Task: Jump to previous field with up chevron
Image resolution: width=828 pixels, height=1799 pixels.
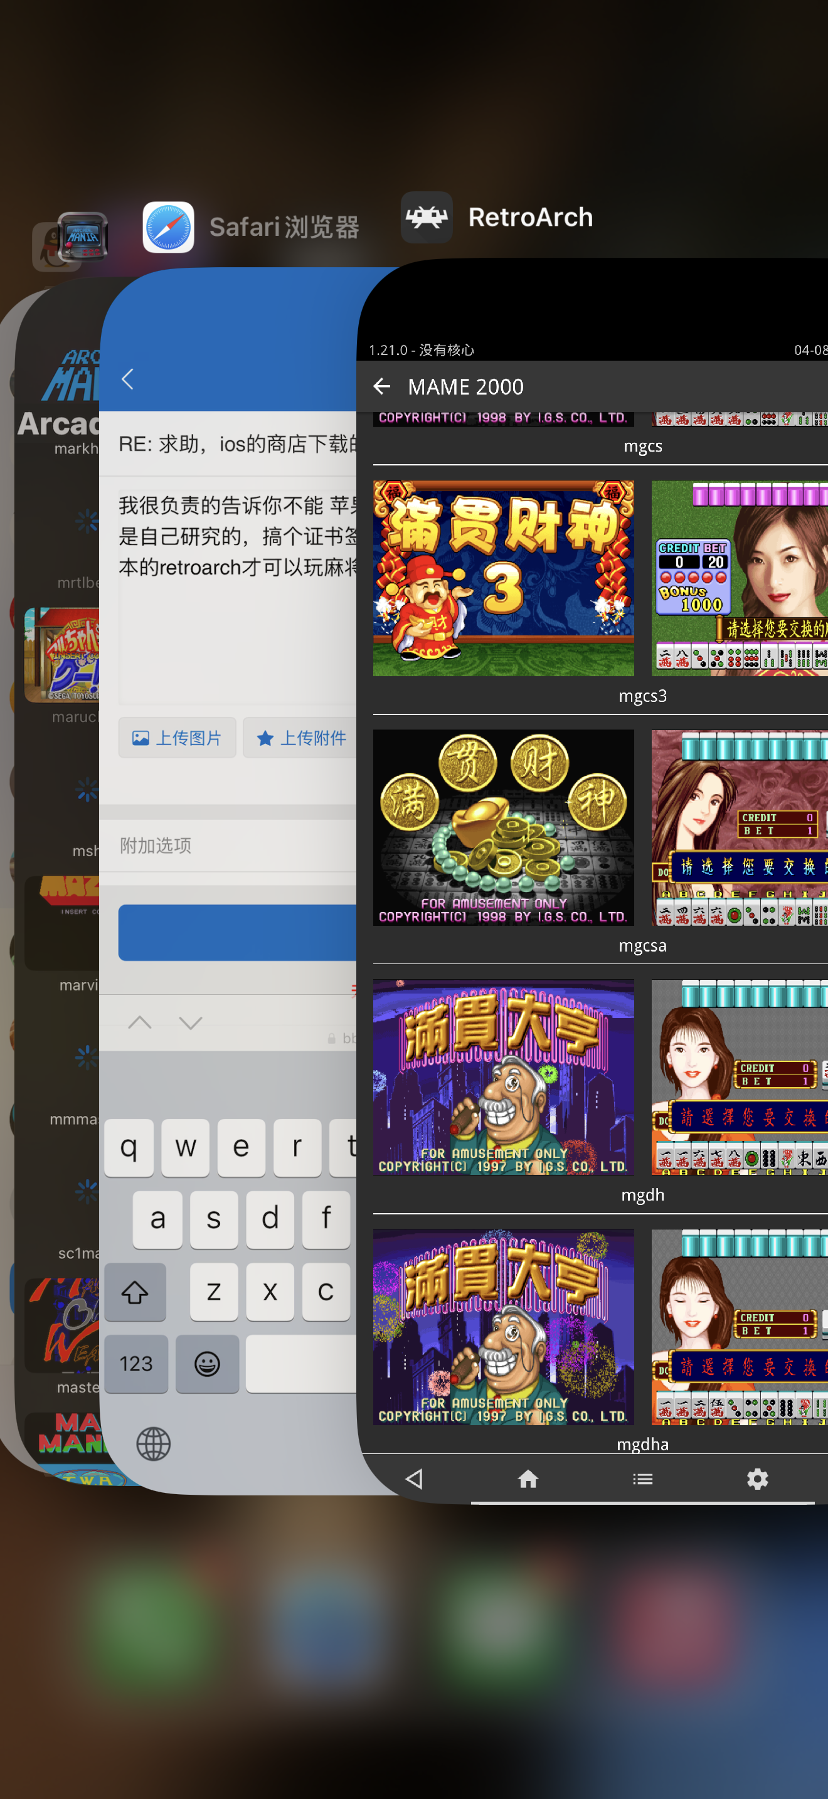Action: pos(140,1022)
